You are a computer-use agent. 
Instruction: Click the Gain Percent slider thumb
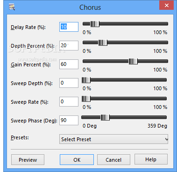click(x=133, y=61)
